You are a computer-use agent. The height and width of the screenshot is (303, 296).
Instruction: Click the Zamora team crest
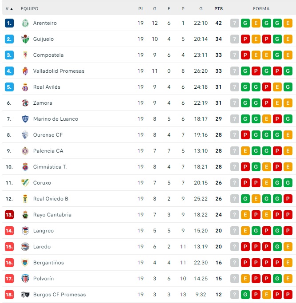pos(25,103)
